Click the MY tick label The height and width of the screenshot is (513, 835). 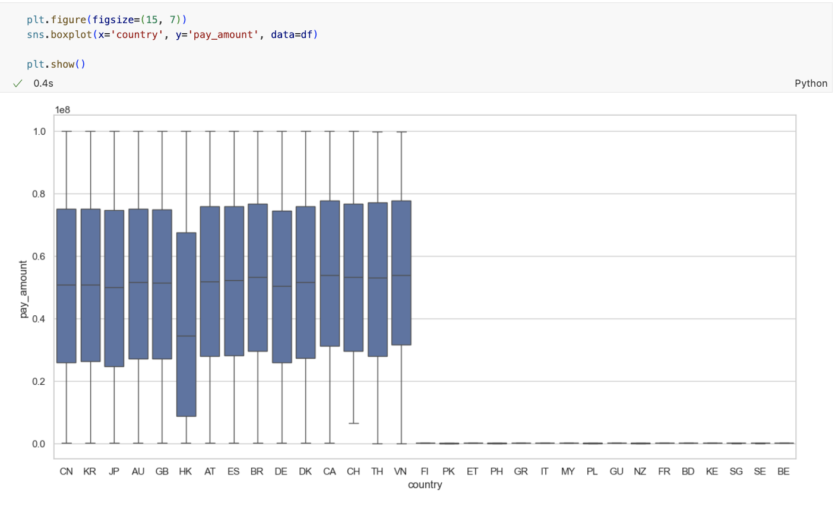568,471
